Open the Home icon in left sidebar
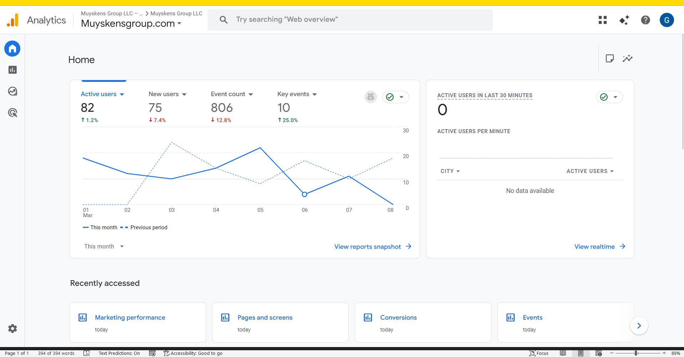 click(12, 48)
